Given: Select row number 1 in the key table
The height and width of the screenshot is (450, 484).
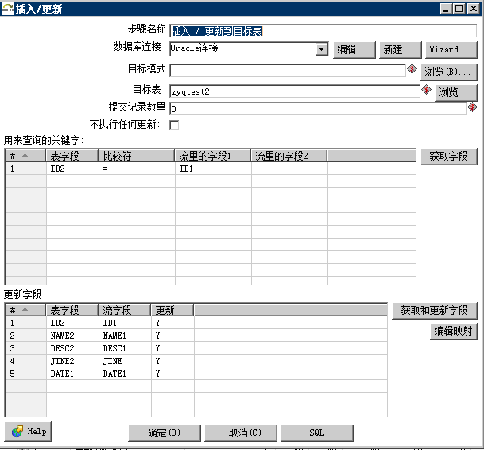Looking at the screenshot, I should pyautogui.click(x=26, y=169).
